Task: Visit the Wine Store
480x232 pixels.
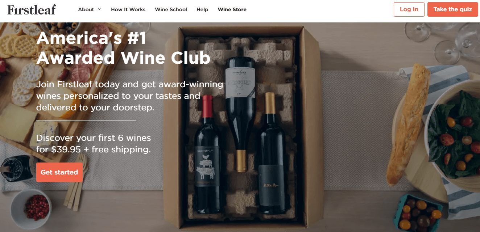Action: [x=232, y=9]
